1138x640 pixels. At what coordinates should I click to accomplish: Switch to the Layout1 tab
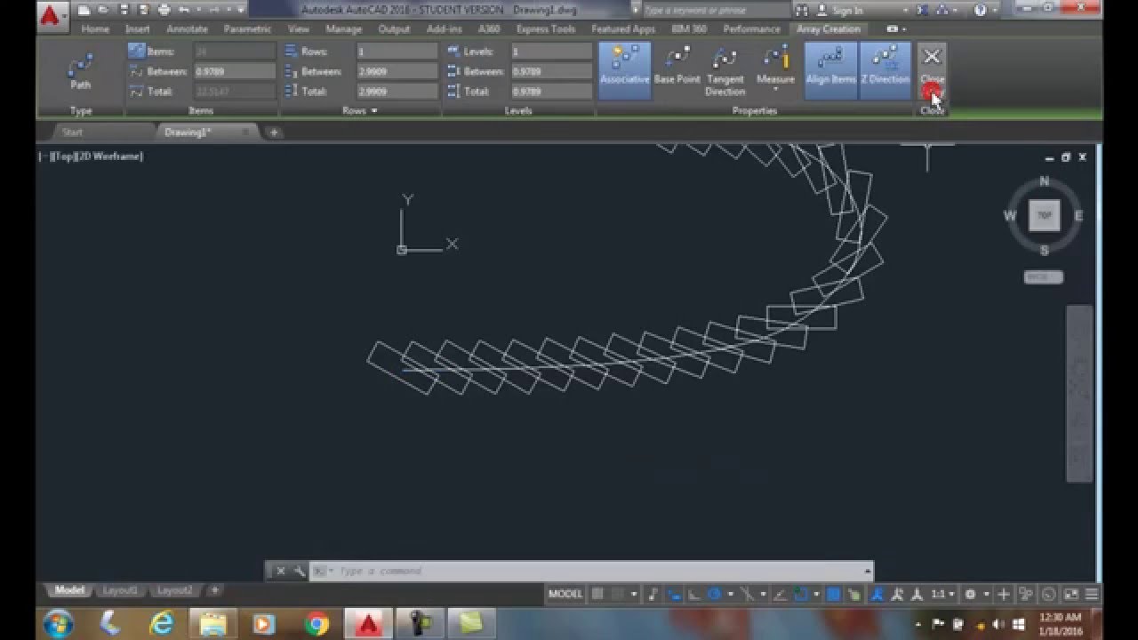click(121, 590)
